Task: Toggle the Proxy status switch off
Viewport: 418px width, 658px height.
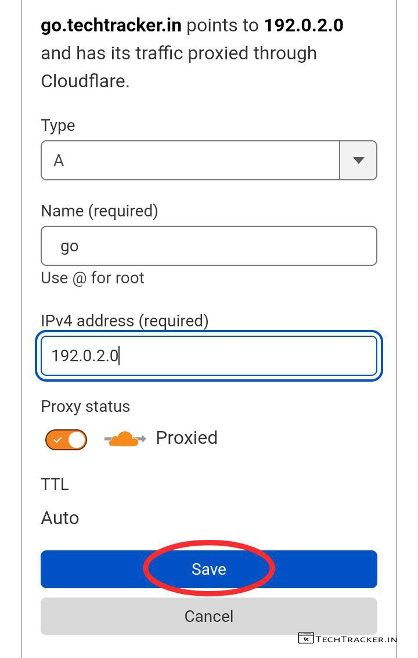Action: (x=66, y=440)
